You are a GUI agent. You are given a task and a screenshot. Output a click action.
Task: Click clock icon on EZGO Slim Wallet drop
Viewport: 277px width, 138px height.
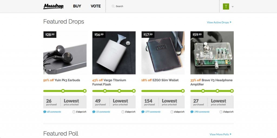[x=172, y=112]
